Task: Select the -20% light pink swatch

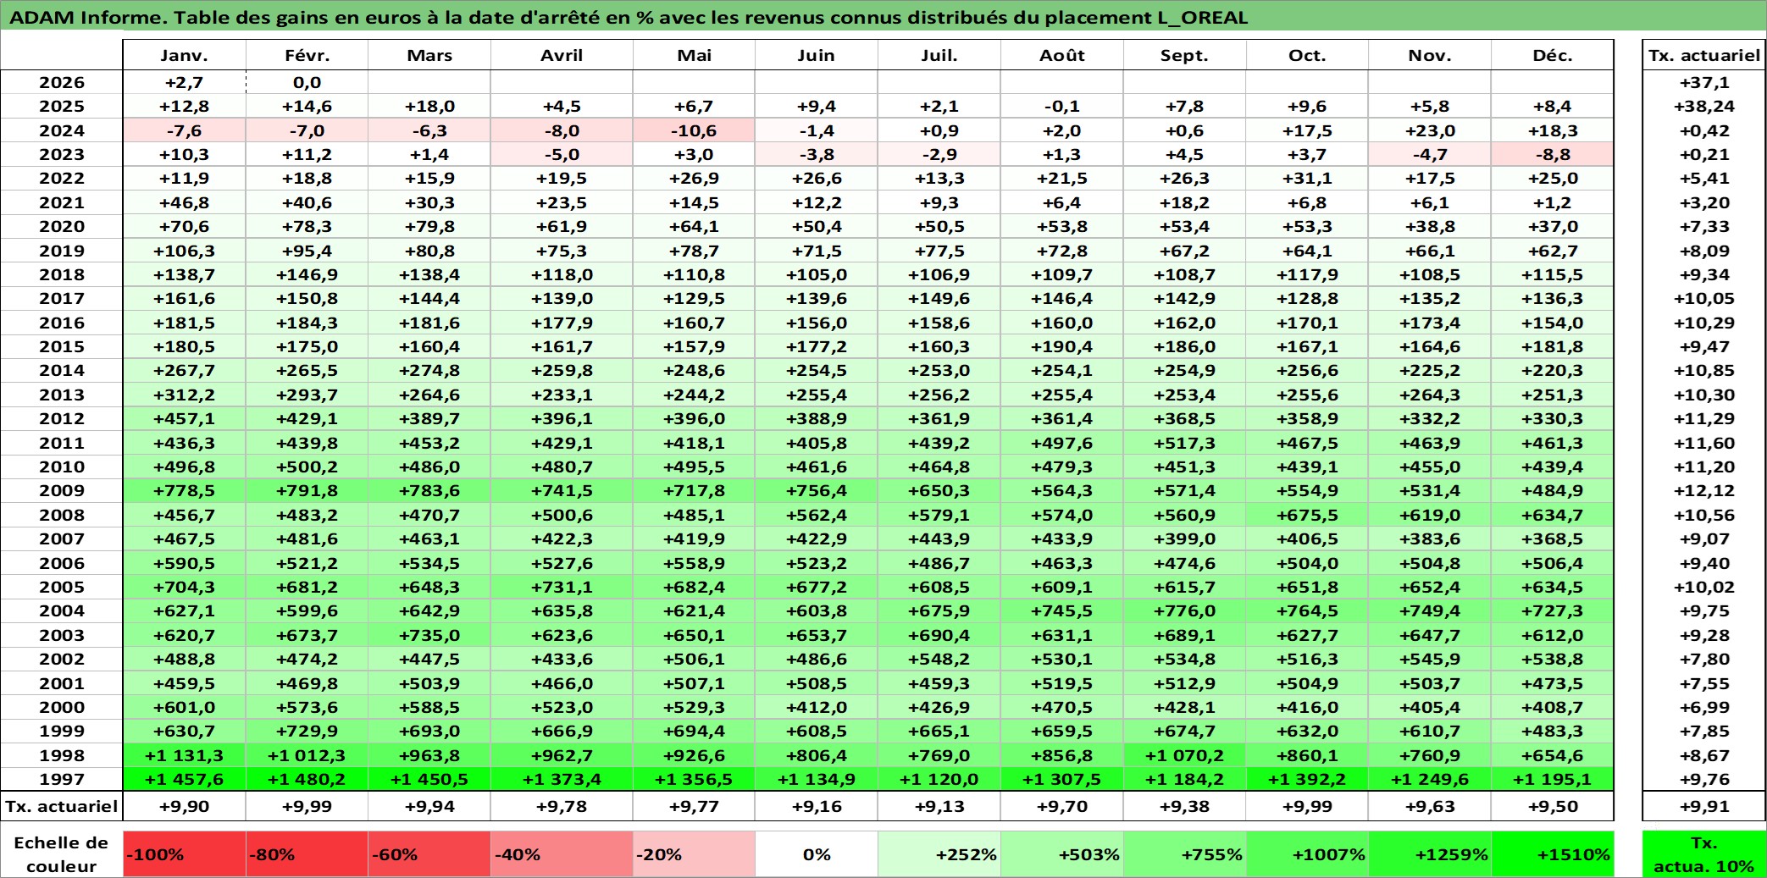Action: coord(694,854)
